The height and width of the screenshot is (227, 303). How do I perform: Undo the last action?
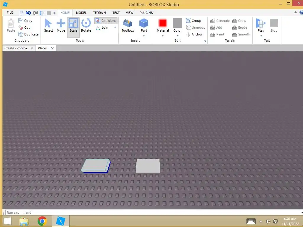pos(28,13)
